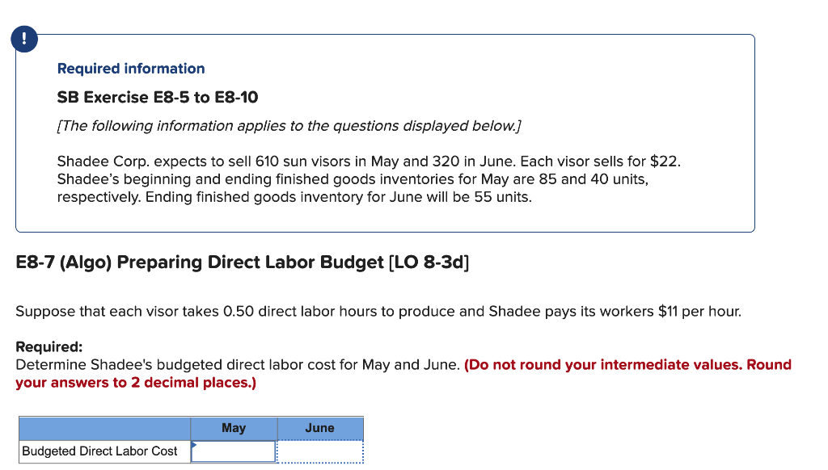
Task: Click the circular notification badge at top left
Action: pyautogui.click(x=23, y=38)
